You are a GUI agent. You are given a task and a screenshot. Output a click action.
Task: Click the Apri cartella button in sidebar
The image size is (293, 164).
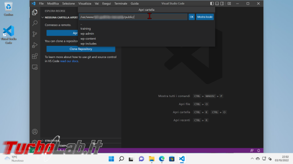pyautogui.click(x=62, y=33)
